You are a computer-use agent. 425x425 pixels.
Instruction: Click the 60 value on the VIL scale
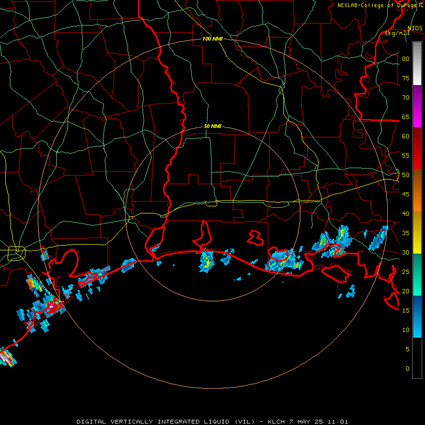406,136
